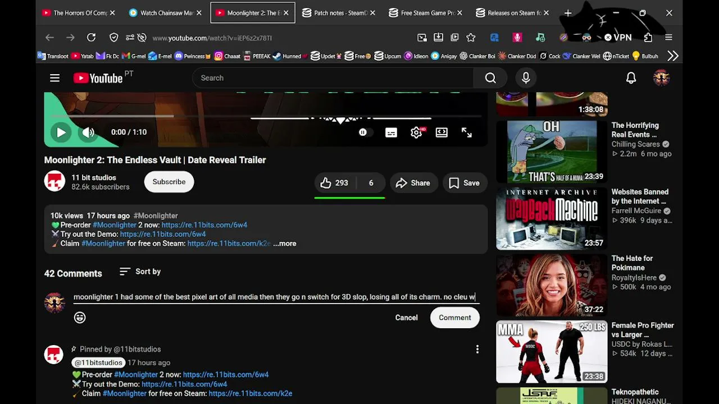This screenshot has width=719, height=404.
Task: Open the Hunned bookmark
Action: point(290,56)
